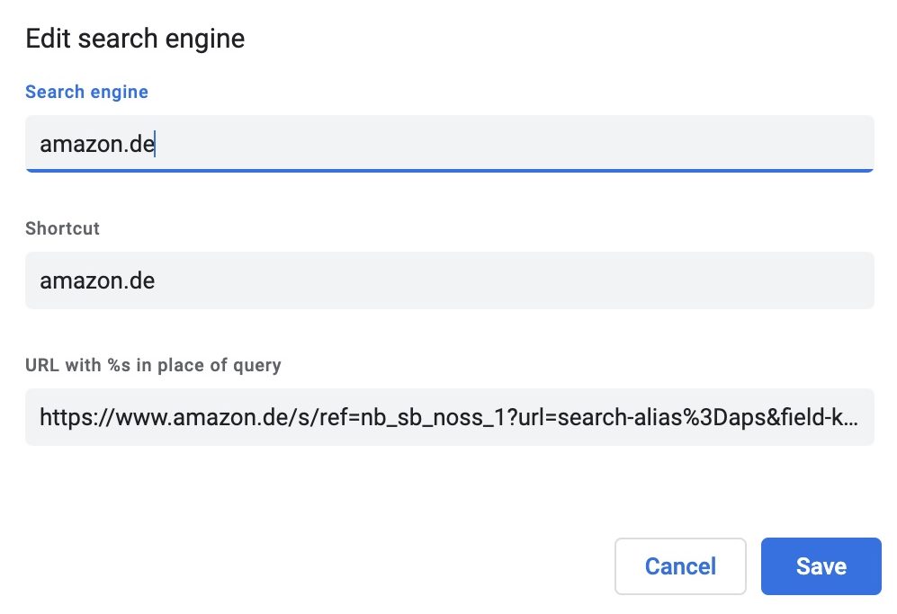The width and height of the screenshot is (897, 614).
Task: Click the amazon.de text in Search engine field
Action: (97, 144)
